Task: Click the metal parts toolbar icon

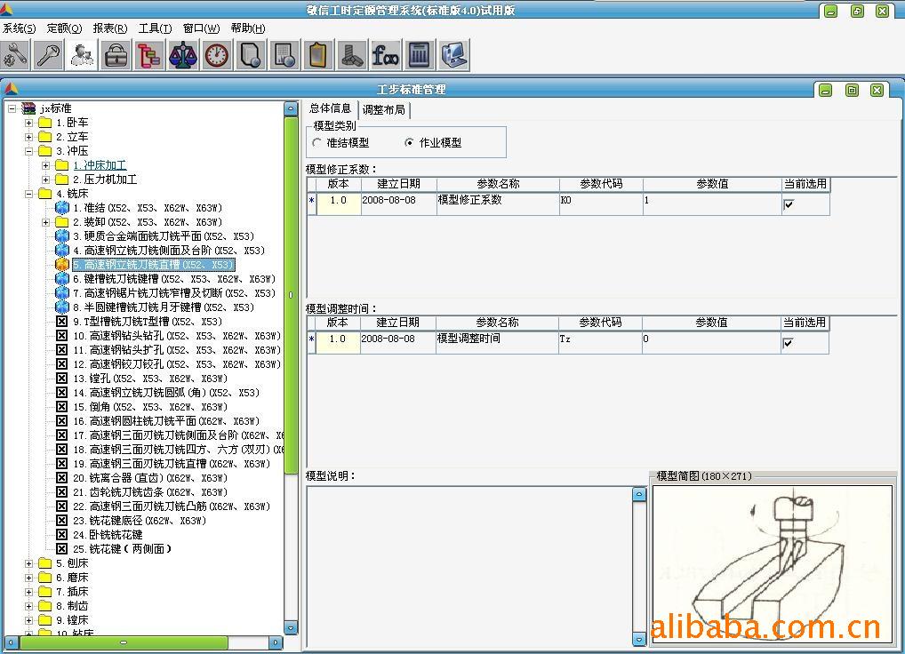Action: tap(352, 55)
